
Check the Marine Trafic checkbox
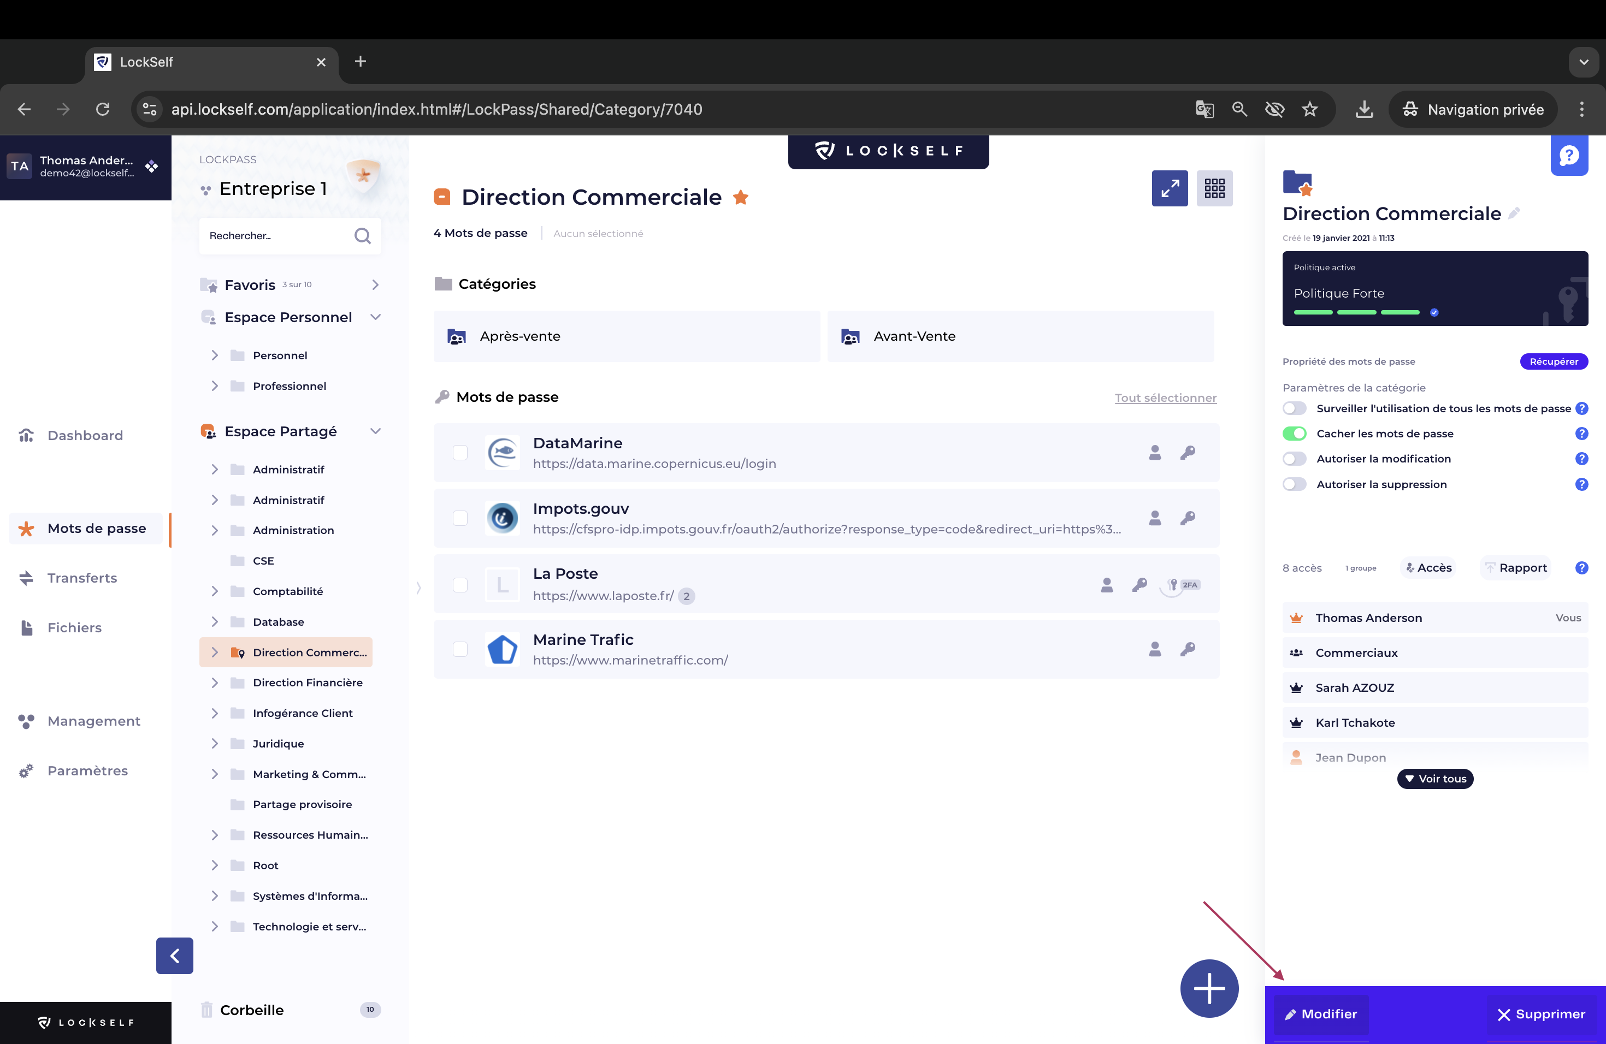(460, 649)
